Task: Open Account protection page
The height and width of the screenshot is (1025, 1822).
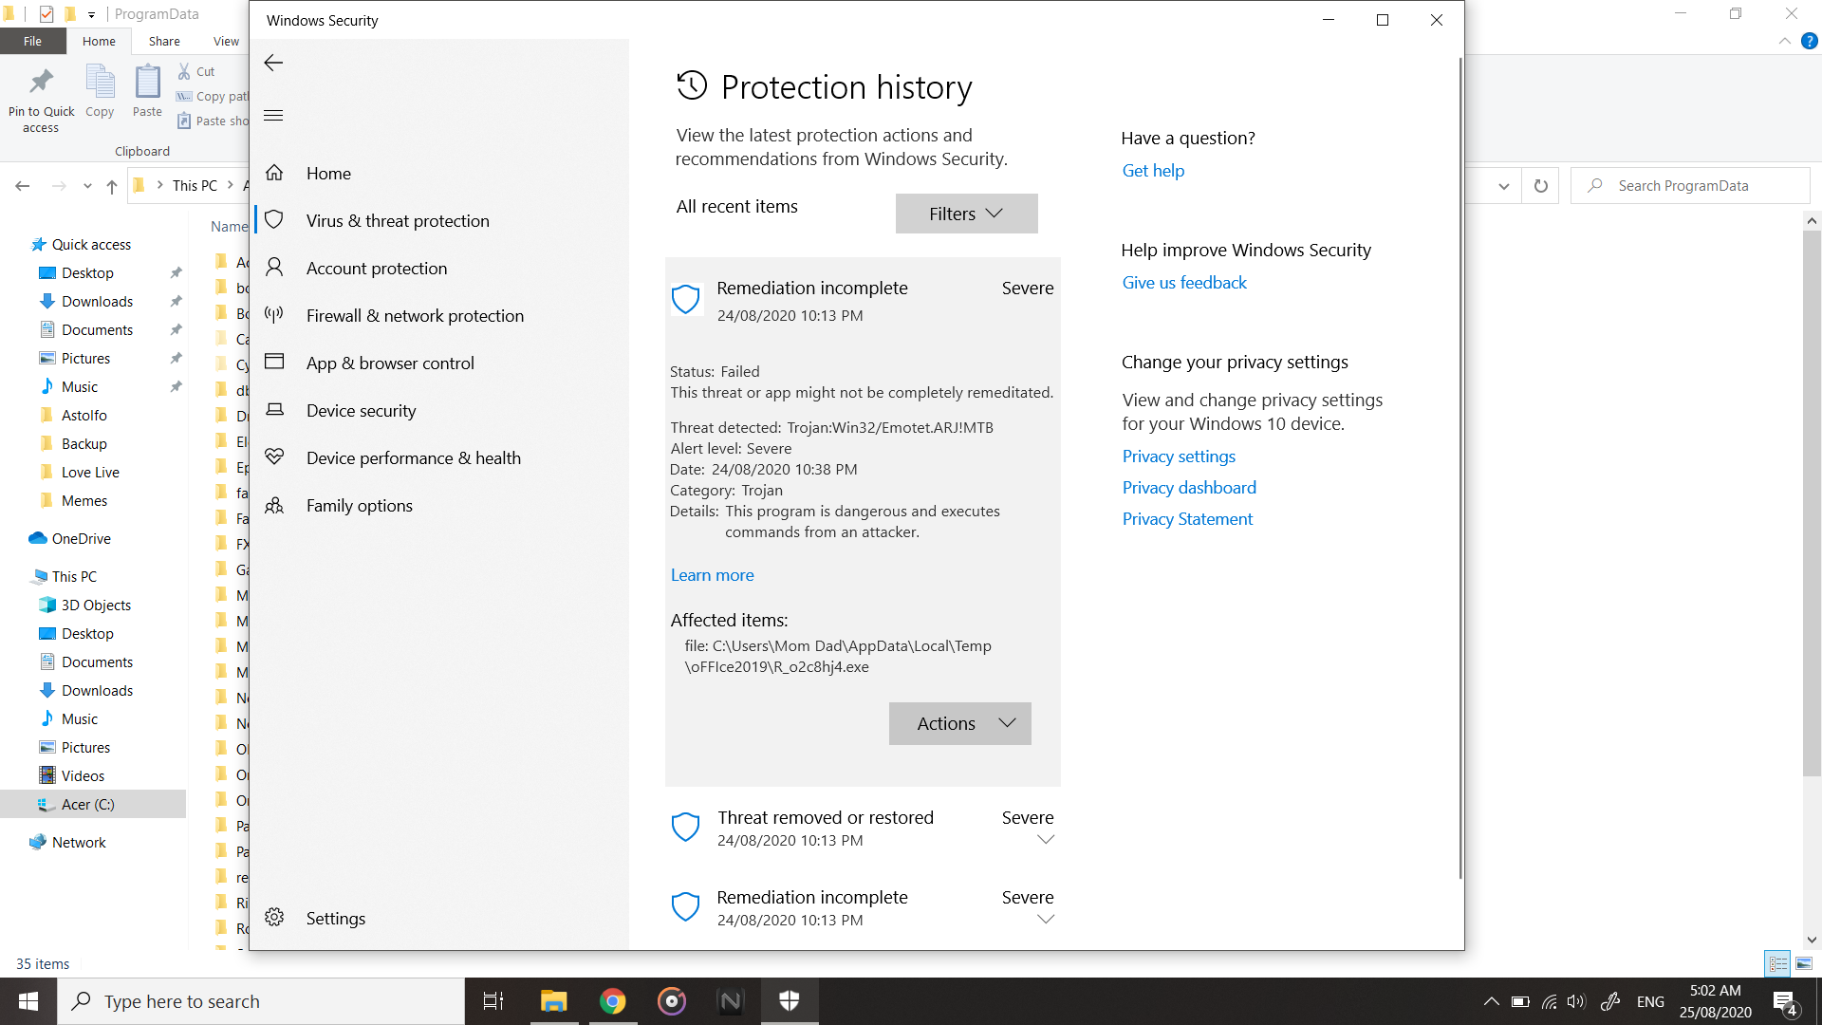Action: click(x=376, y=269)
